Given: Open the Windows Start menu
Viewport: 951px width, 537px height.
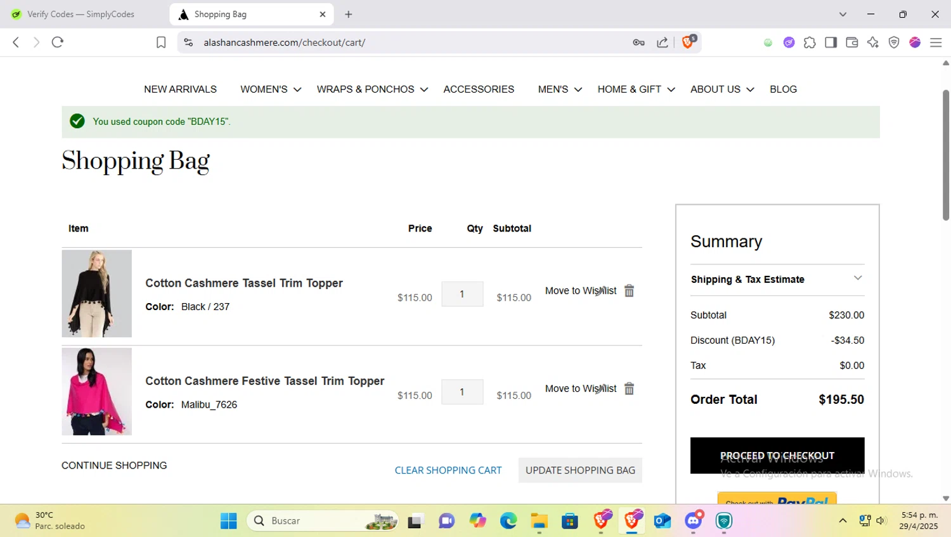Looking at the screenshot, I should pos(228,521).
